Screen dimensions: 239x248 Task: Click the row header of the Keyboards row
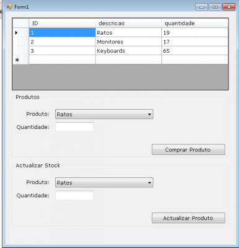coord(20,51)
